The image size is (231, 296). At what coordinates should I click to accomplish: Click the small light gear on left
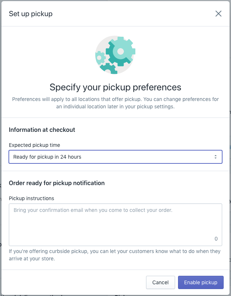click(100, 57)
